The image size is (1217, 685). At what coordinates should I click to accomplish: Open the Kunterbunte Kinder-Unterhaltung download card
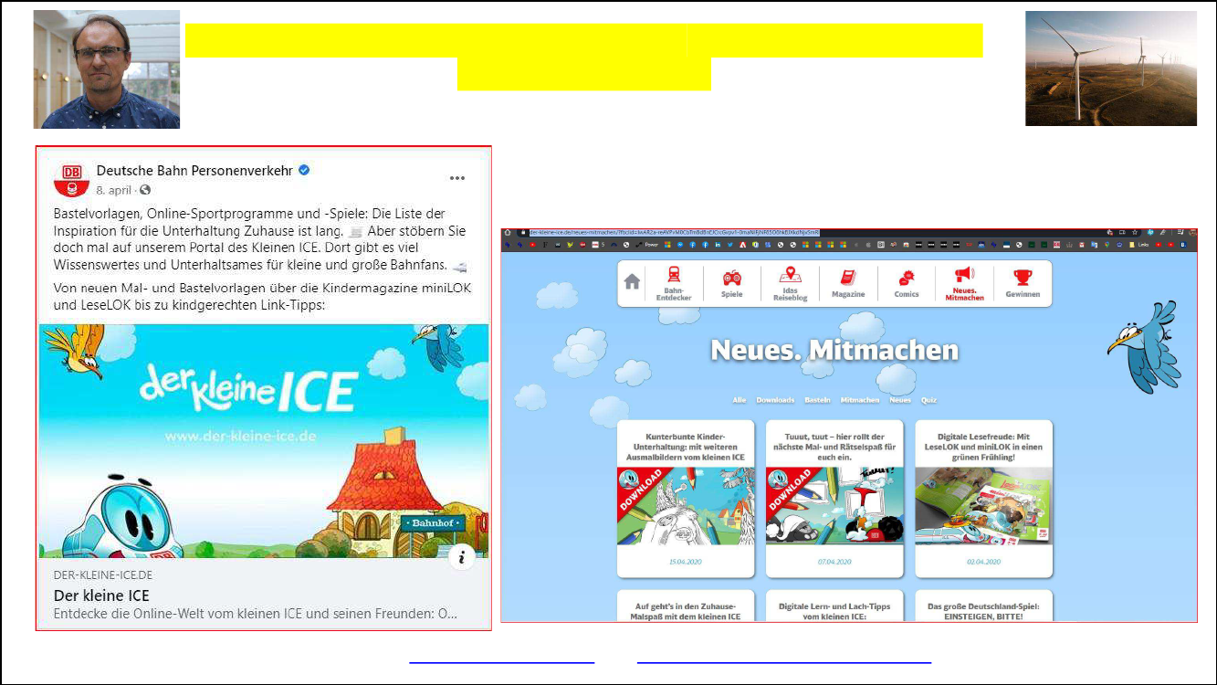click(686, 498)
